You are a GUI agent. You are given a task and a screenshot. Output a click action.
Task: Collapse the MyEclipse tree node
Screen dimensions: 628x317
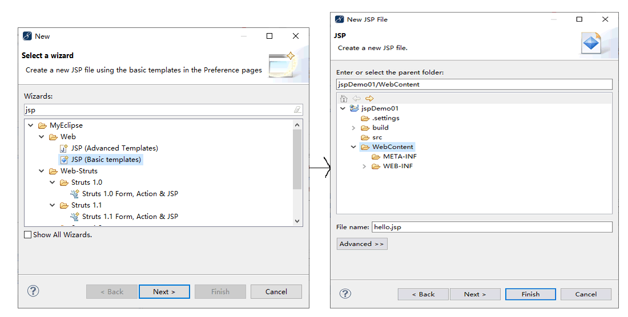click(x=31, y=125)
